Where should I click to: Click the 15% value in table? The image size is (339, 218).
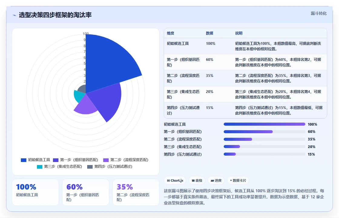coord(209,107)
